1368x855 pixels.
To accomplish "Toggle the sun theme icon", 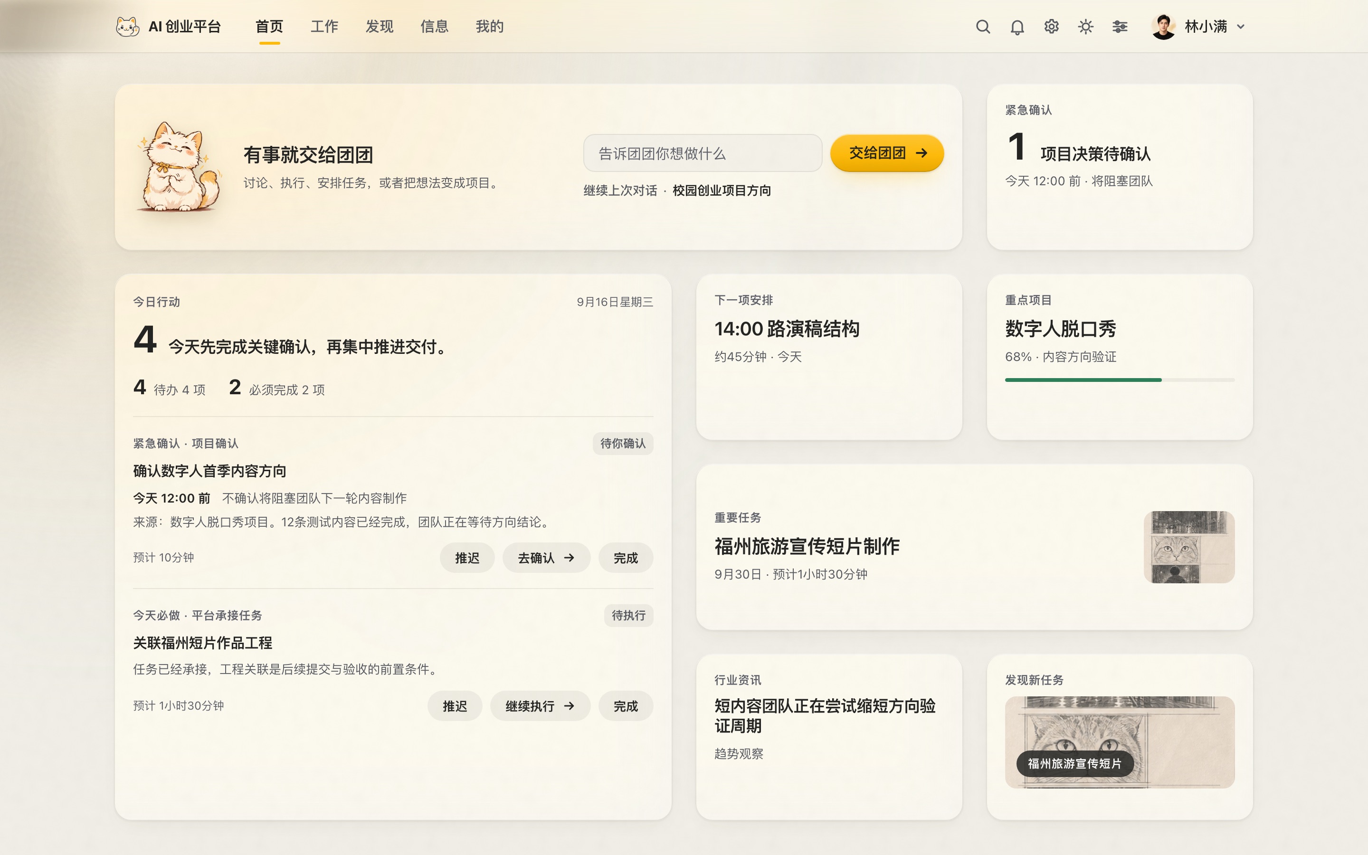I will click(x=1085, y=27).
